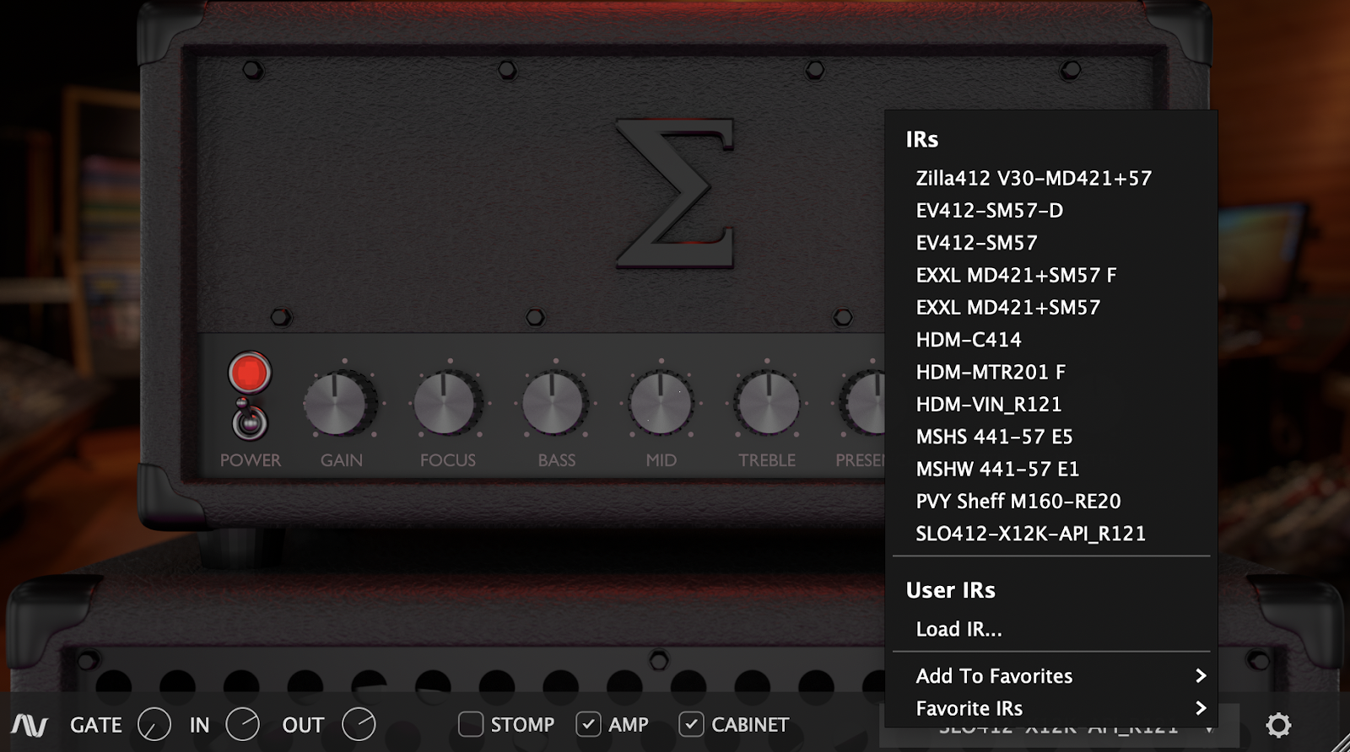Image resolution: width=1350 pixels, height=752 pixels.
Task: Click the MID knob
Action: pos(661,404)
